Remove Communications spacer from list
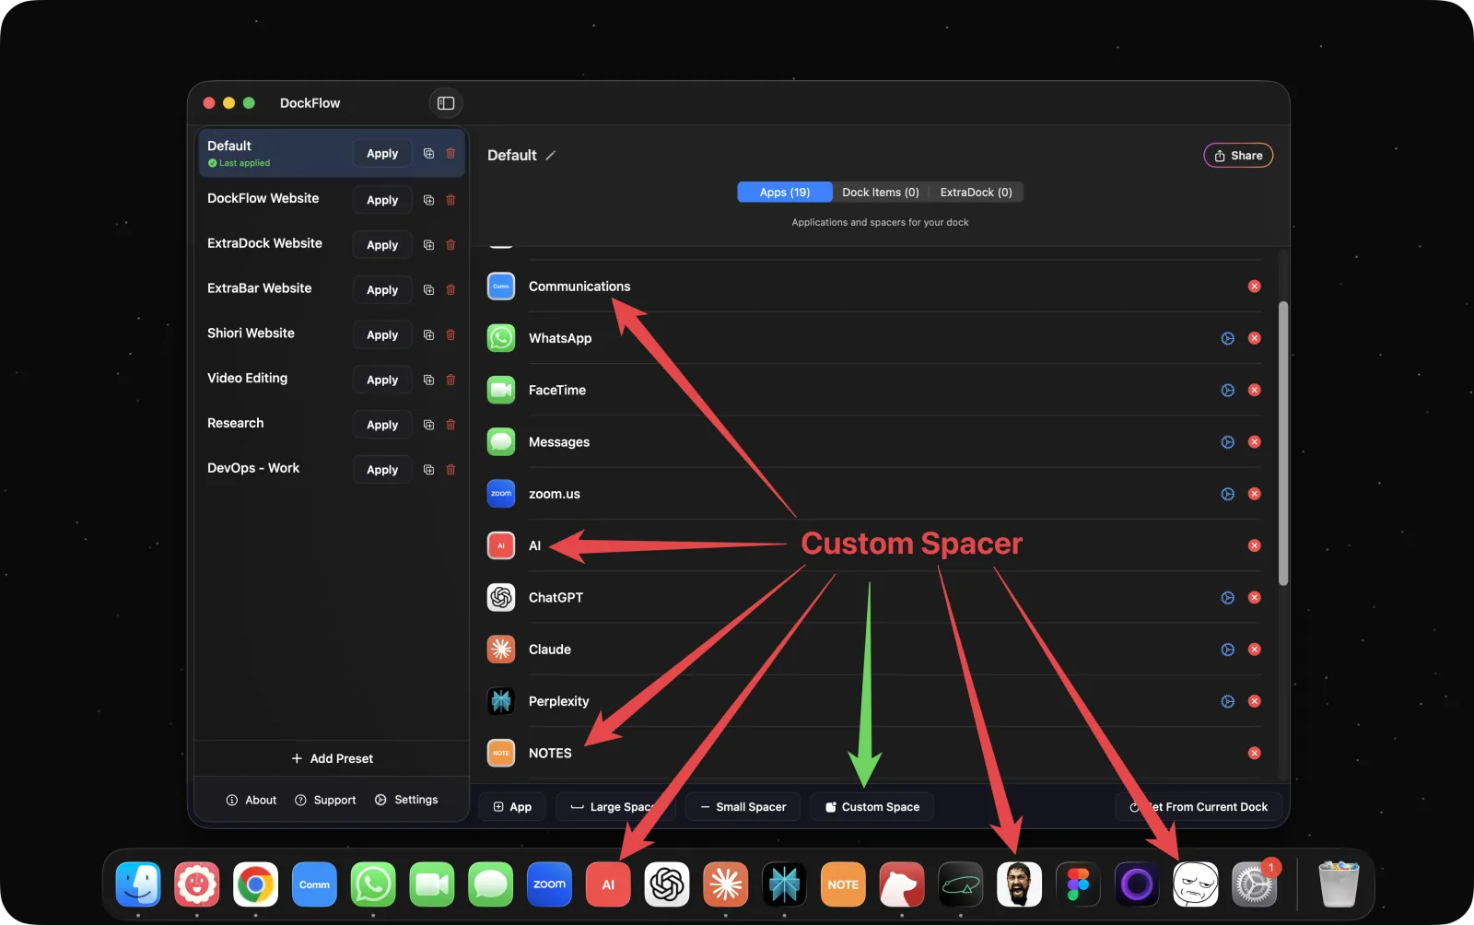Image resolution: width=1474 pixels, height=925 pixels. (1254, 287)
